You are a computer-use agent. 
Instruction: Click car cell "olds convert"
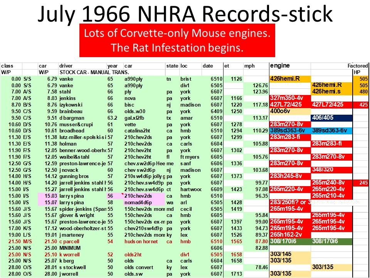pos(139,267)
